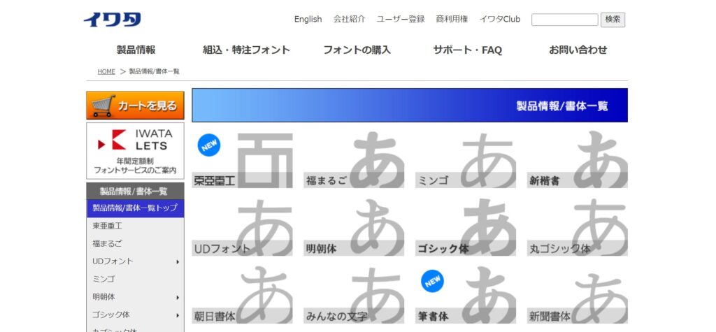The image size is (716, 332).
Task: Open the shopping cart button カートを見る
Action: click(135, 106)
